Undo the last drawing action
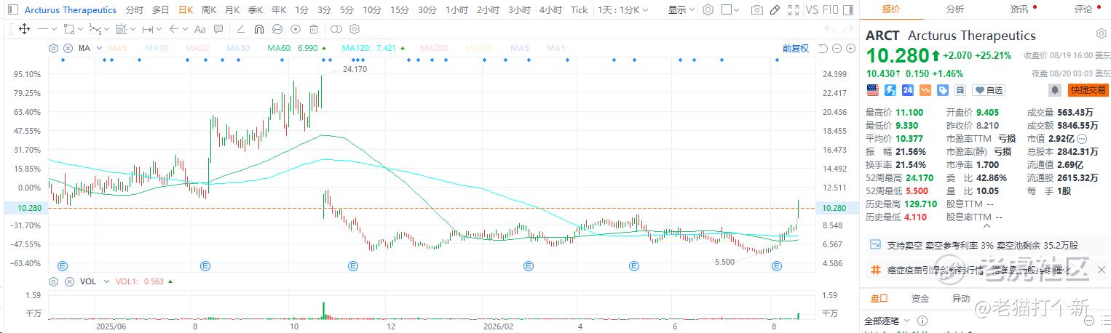The width and height of the screenshot is (1111, 333). click(829, 29)
